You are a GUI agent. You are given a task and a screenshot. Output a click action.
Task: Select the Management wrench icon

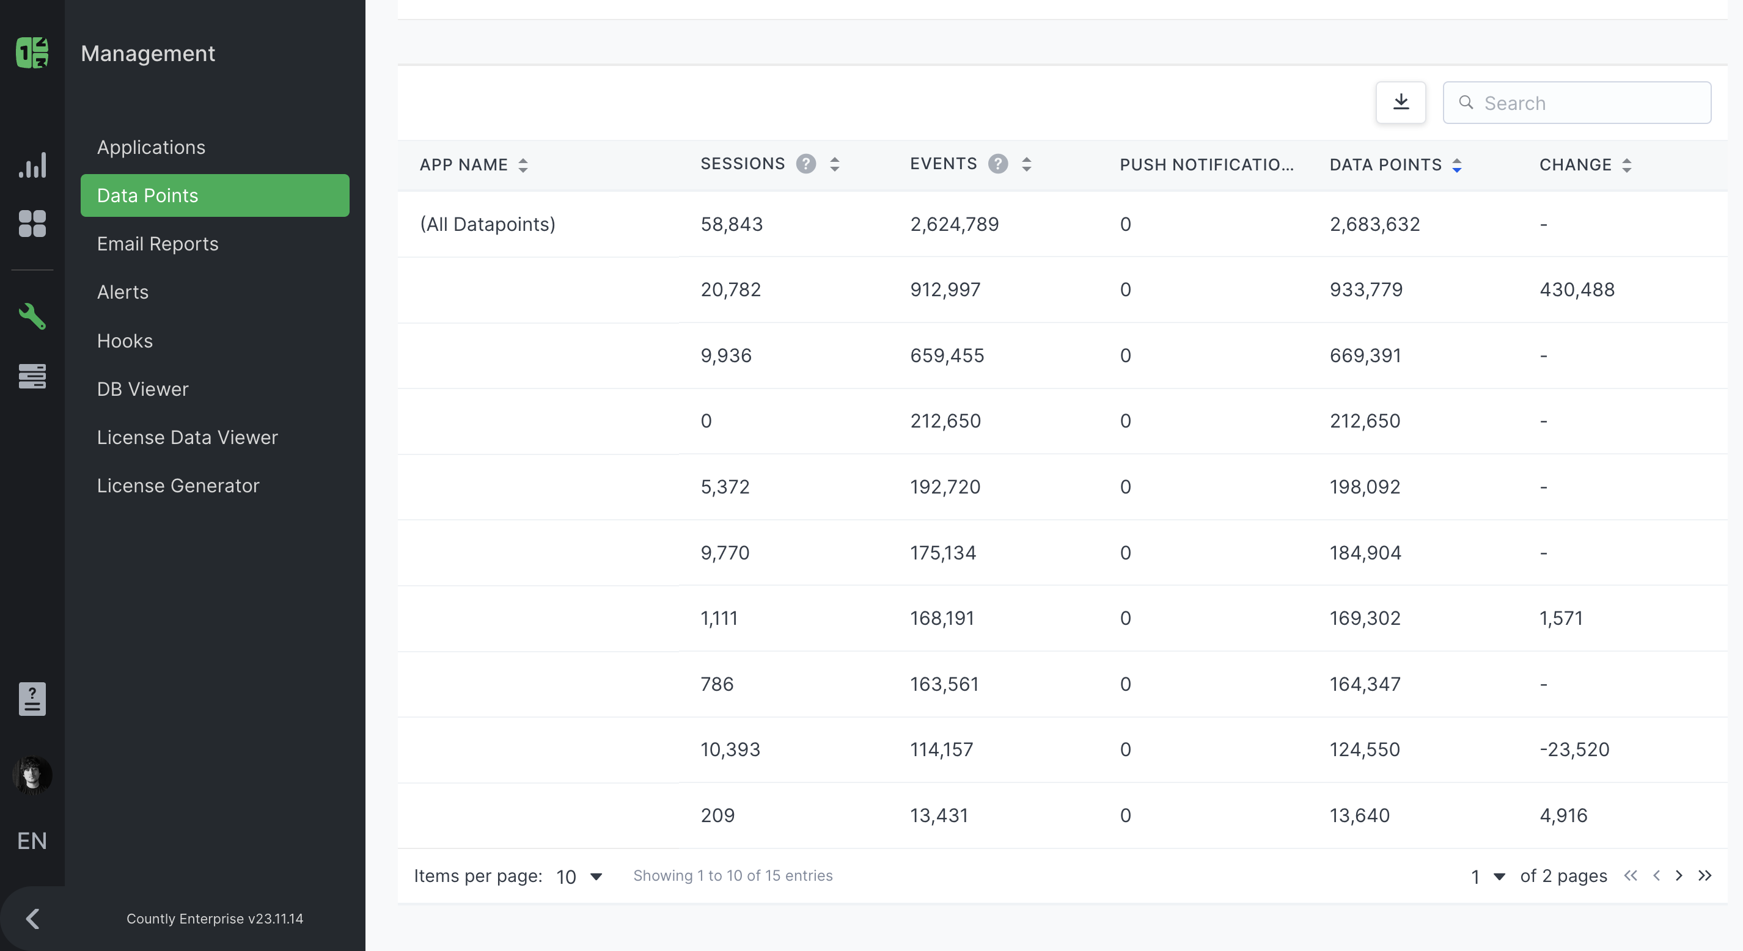click(x=32, y=316)
